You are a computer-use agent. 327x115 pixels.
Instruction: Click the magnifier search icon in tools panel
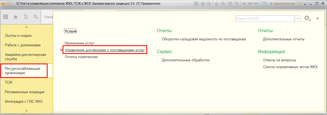36,17
